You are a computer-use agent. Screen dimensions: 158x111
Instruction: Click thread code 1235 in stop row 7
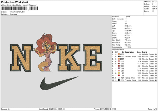click(x=139, y=69)
